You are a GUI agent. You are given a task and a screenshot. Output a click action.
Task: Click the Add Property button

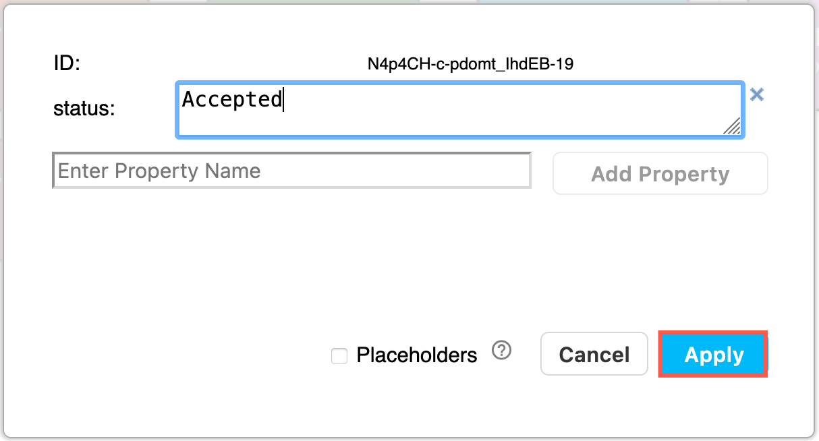click(x=660, y=173)
